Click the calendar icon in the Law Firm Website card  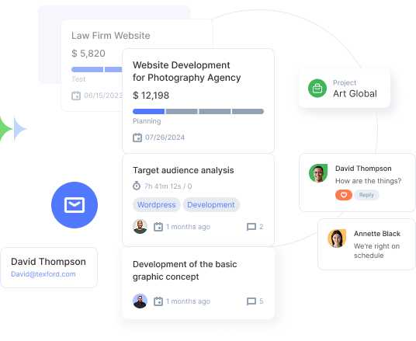click(76, 96)
